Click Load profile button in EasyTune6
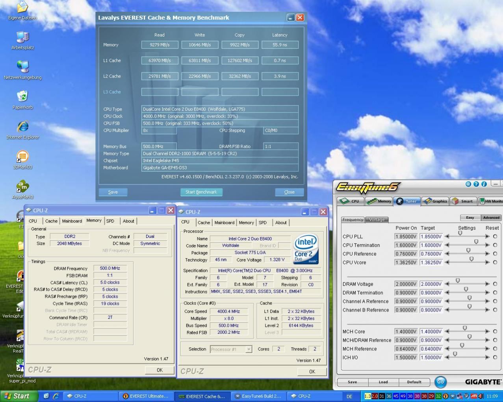The image size is (503, 402). click(x=383, y=382)
